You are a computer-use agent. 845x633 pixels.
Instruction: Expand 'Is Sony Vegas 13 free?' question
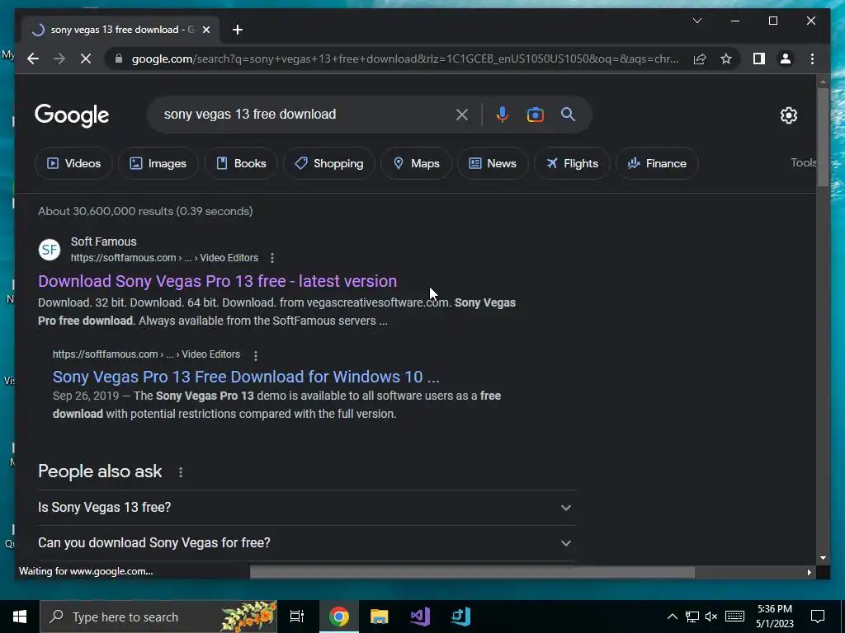click(307, 508)
